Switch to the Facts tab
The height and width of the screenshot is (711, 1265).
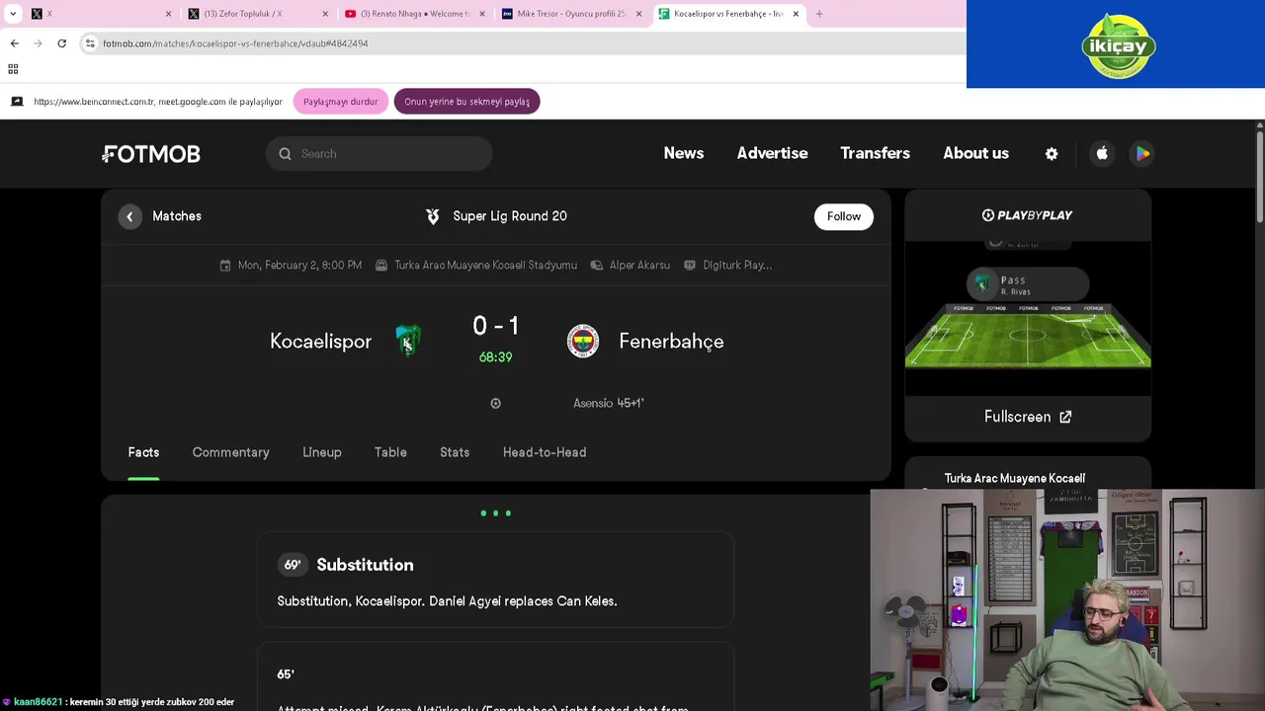(143, 452)
